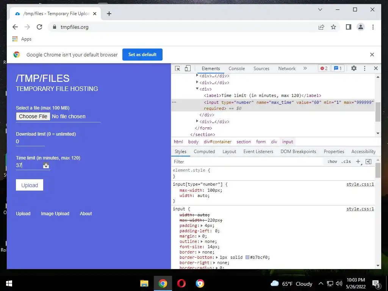Switch to the Network tab

pos(287,69)
